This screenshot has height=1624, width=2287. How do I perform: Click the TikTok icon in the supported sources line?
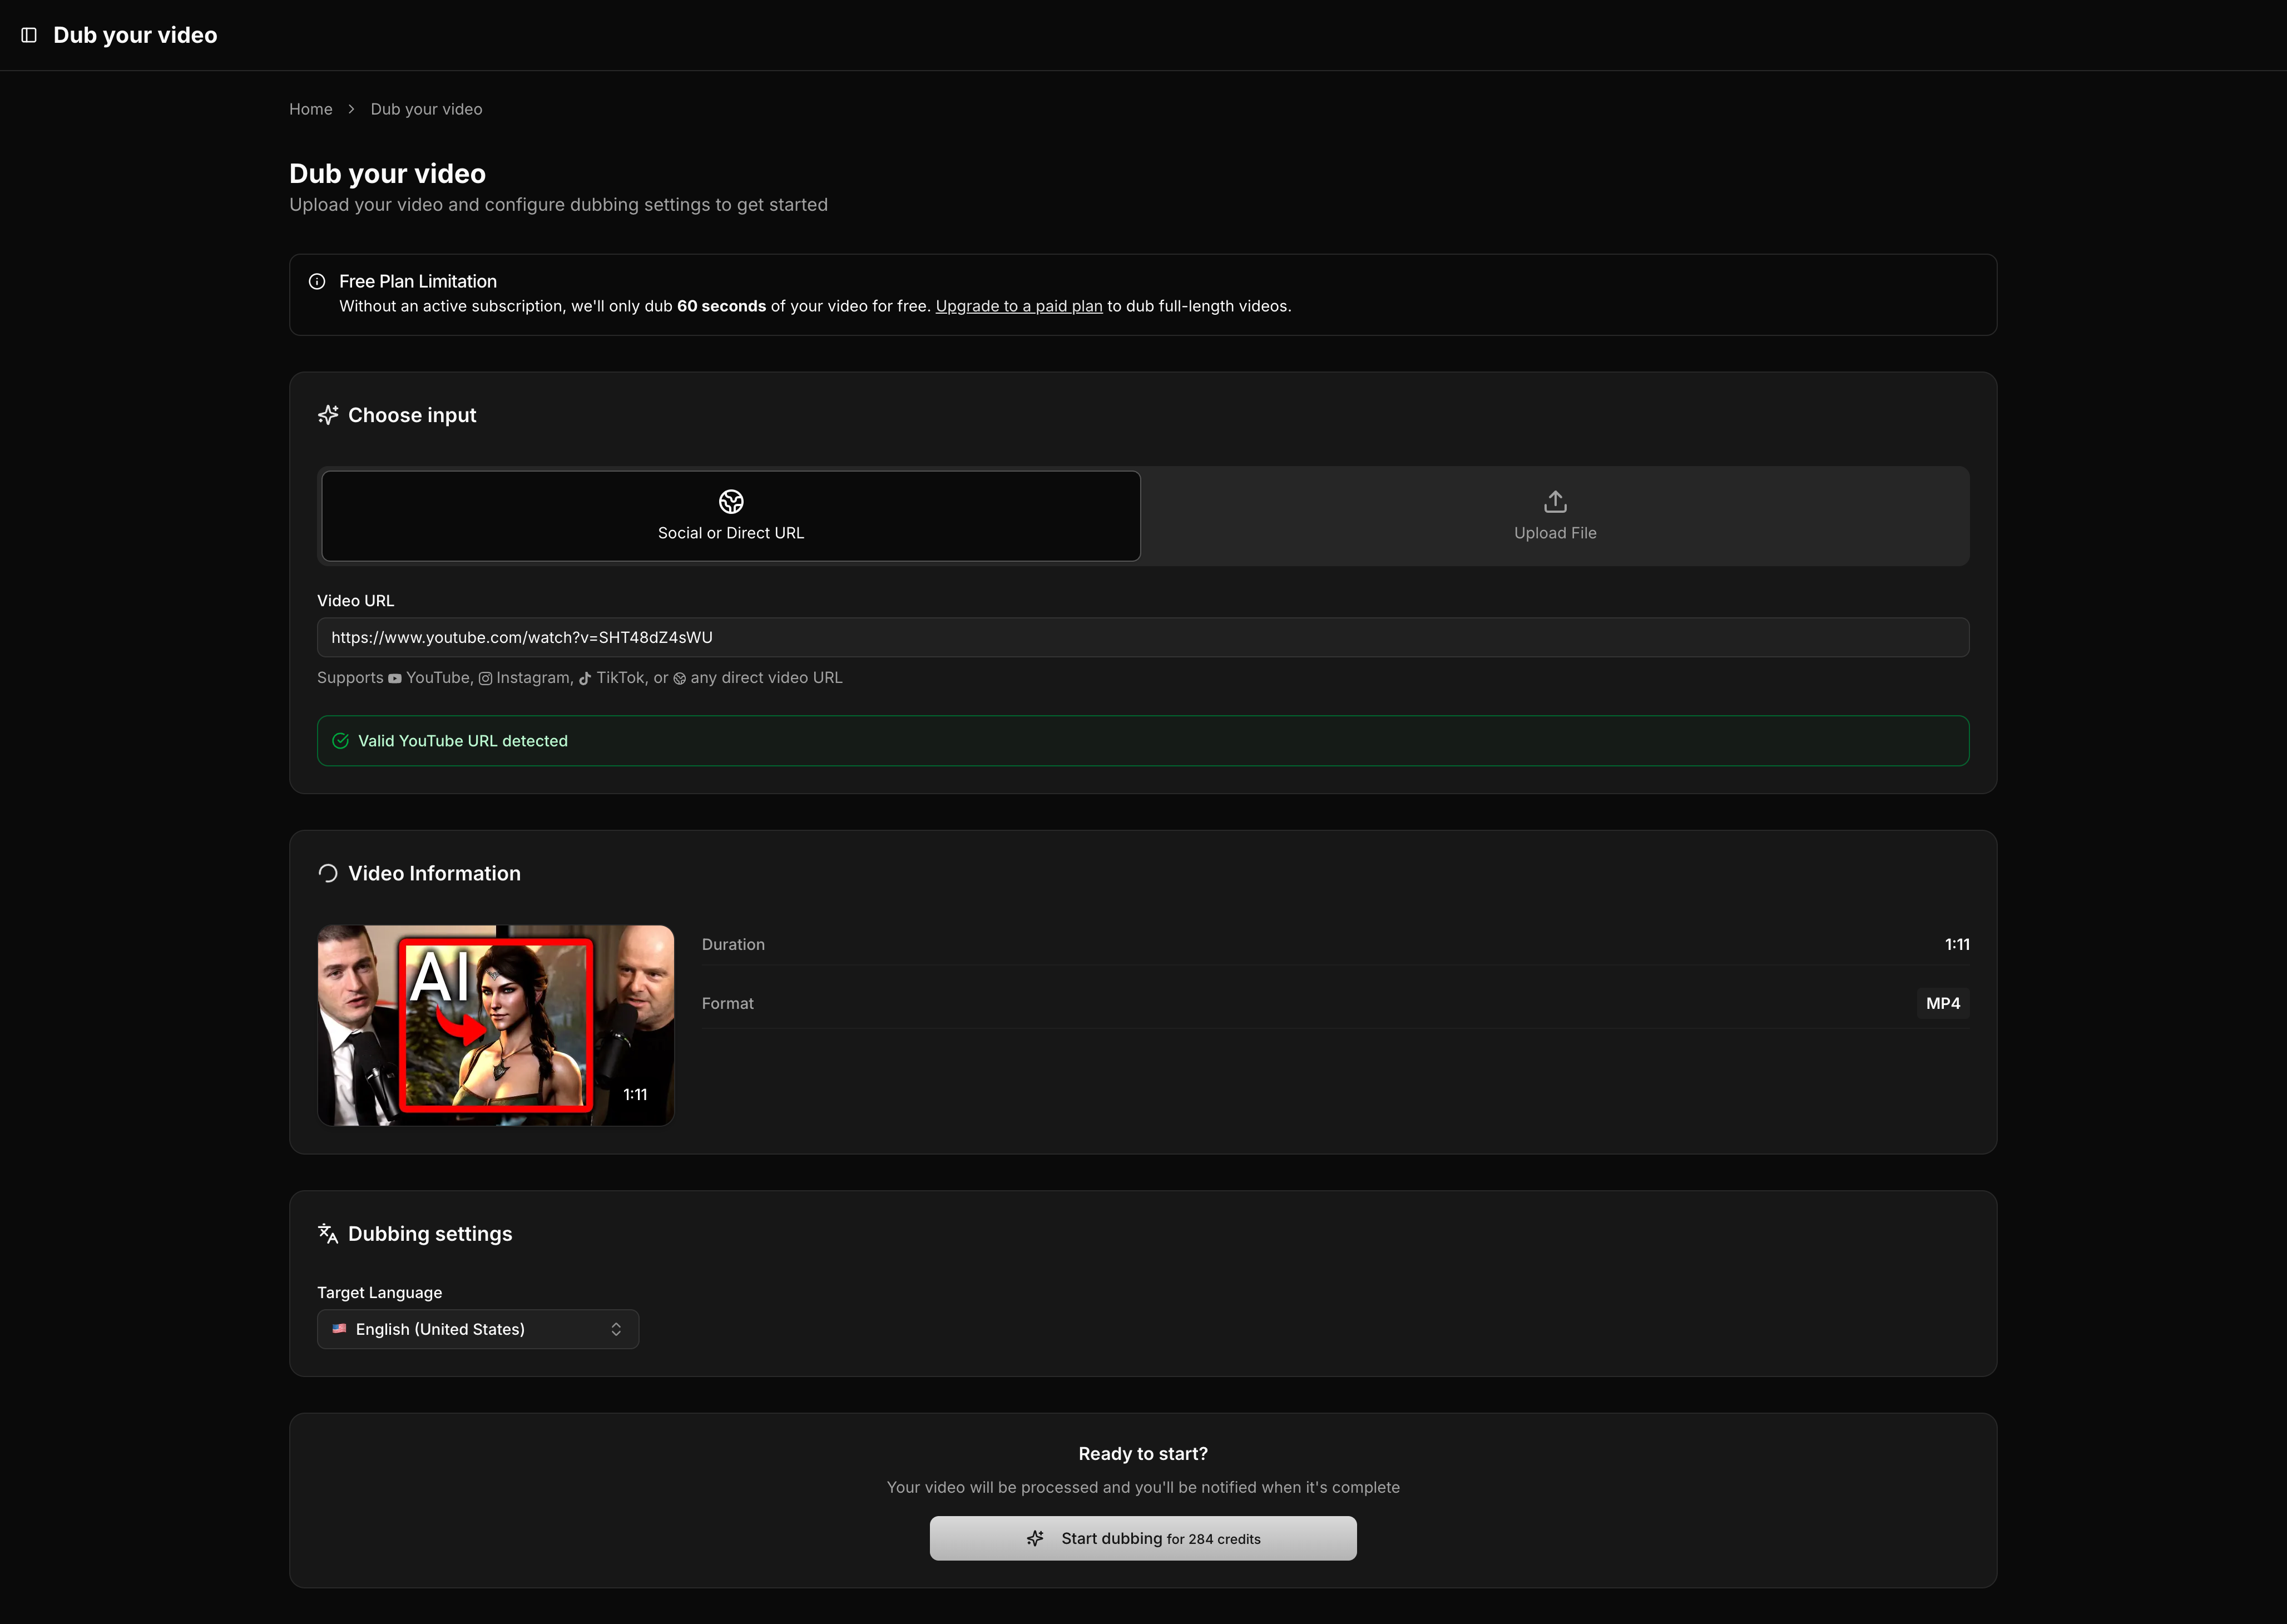585,678
